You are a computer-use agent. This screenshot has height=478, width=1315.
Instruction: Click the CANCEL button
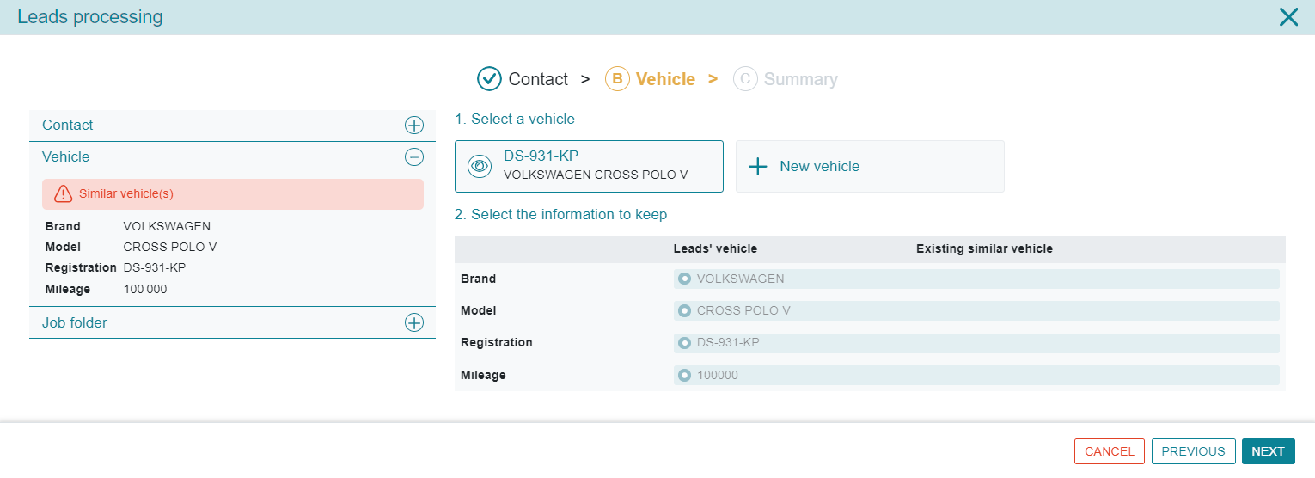coord(1110,451)
